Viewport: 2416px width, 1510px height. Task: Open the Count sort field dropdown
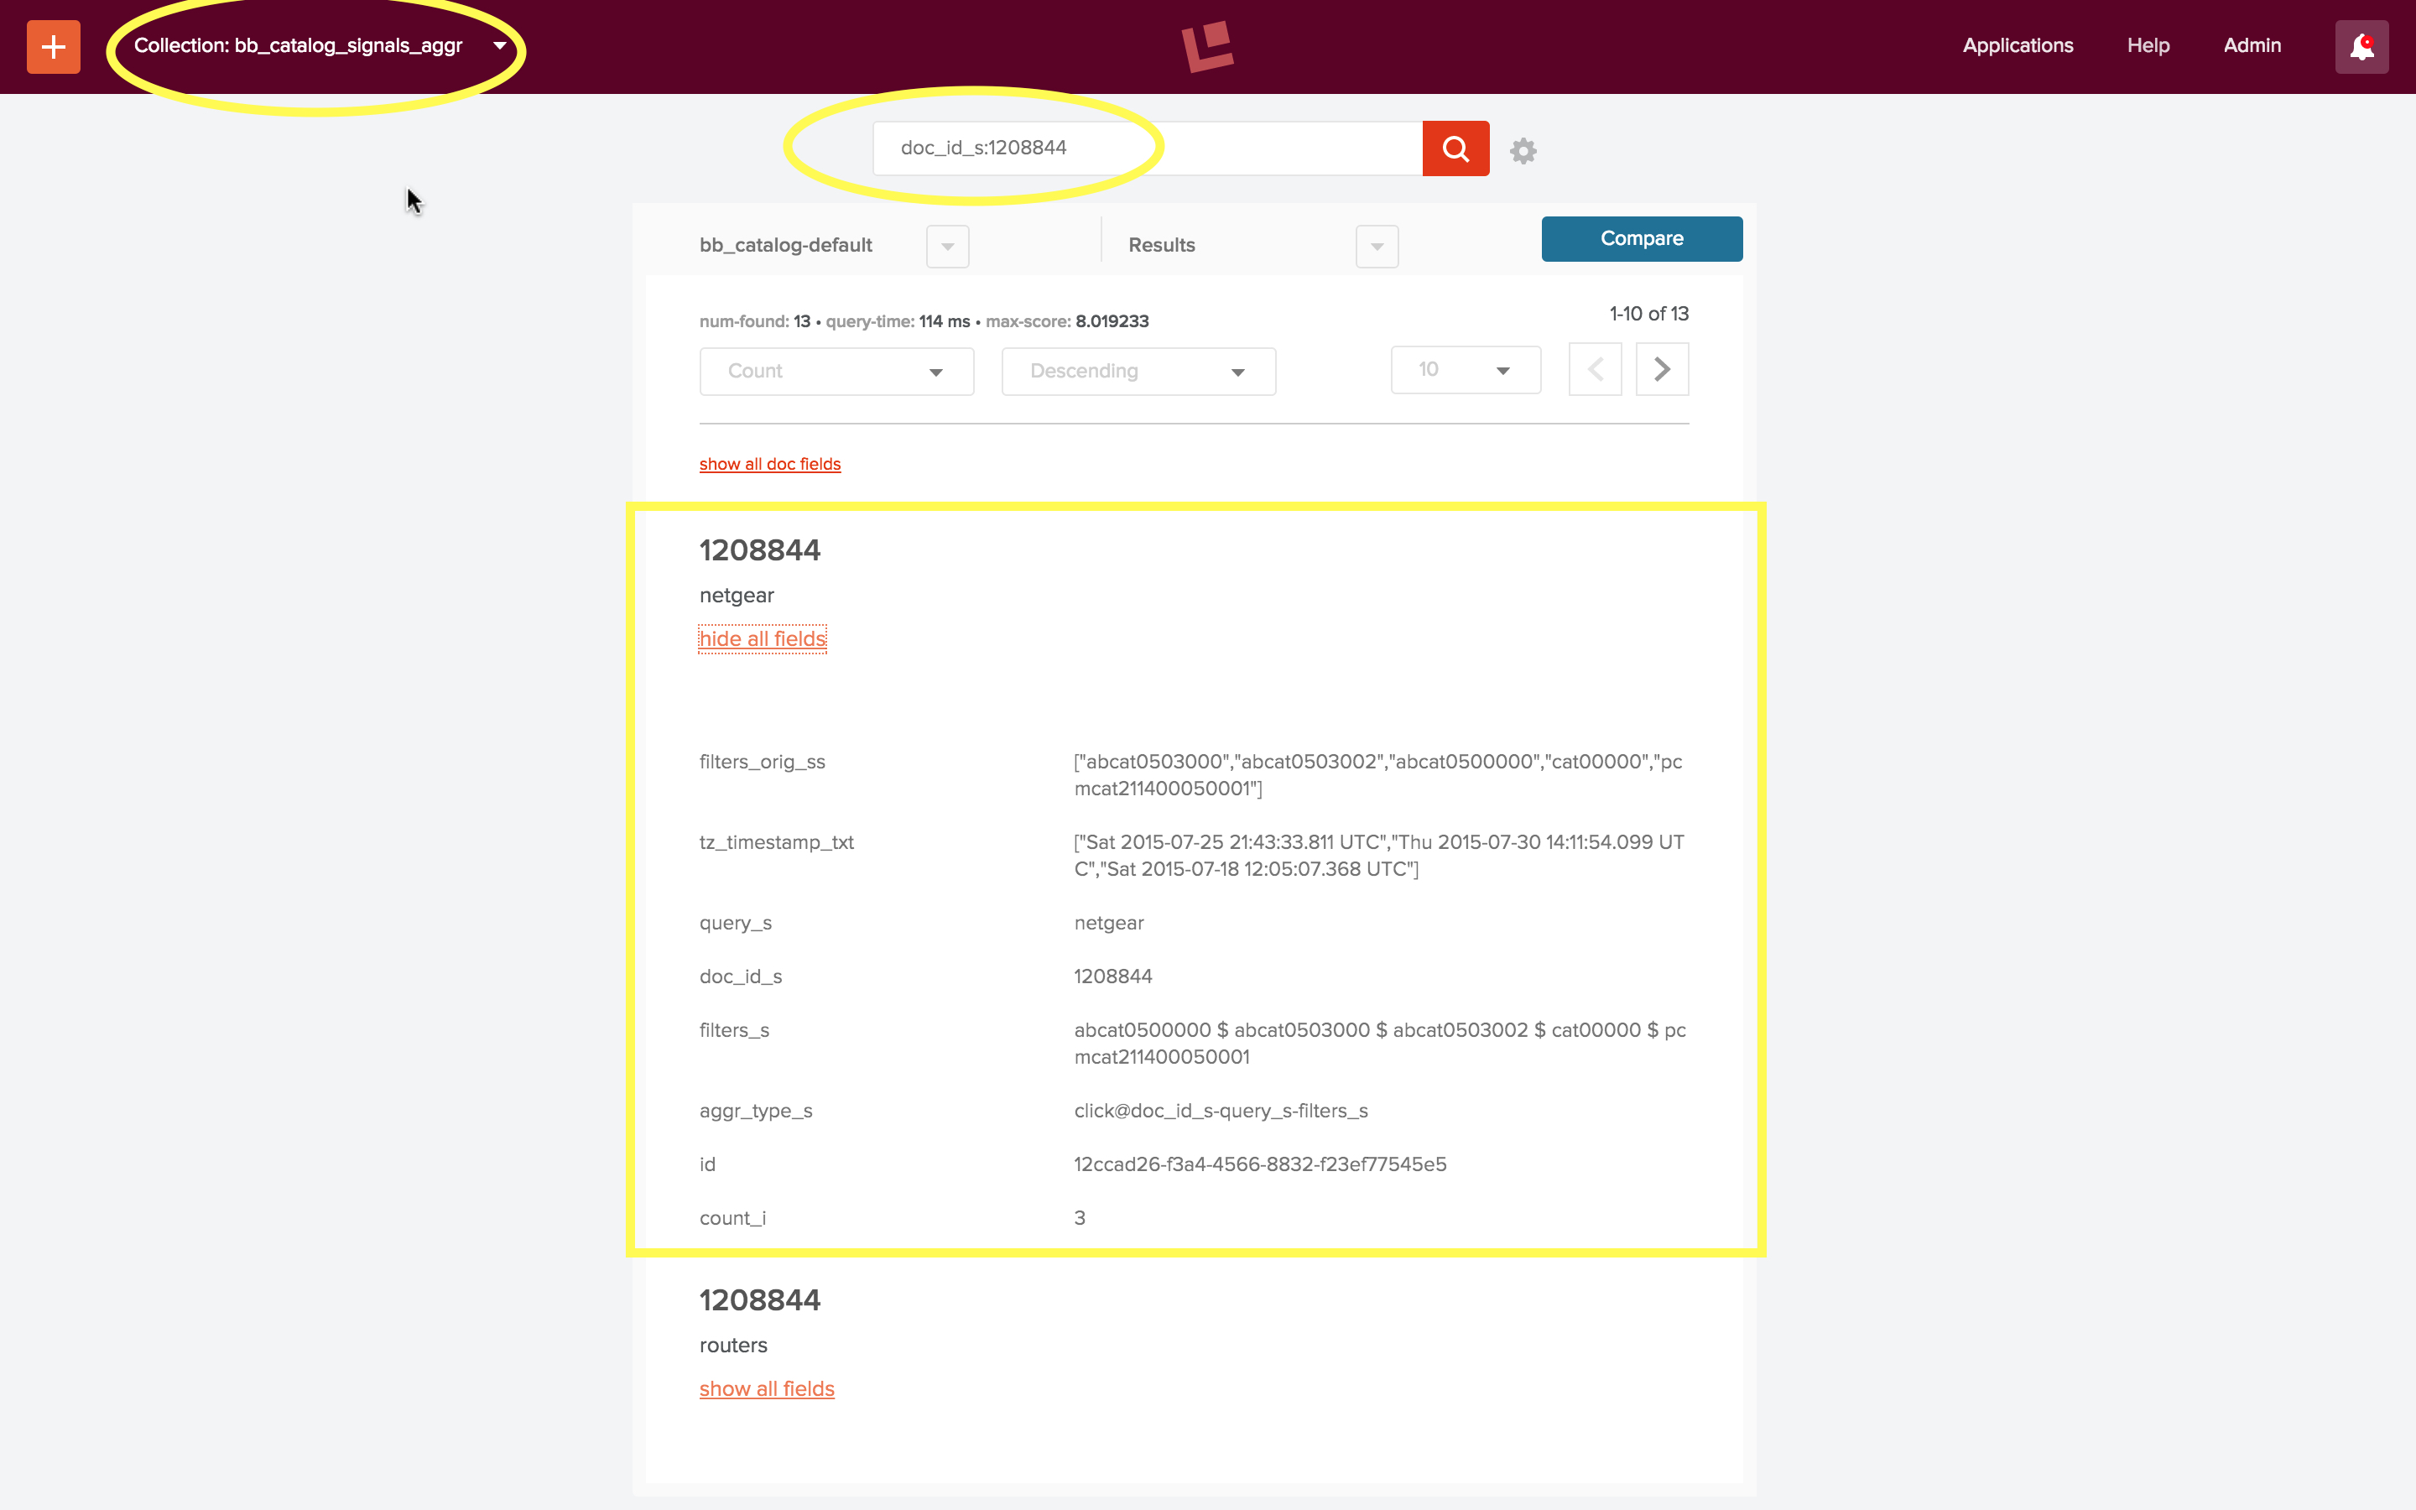click(836, 372)
